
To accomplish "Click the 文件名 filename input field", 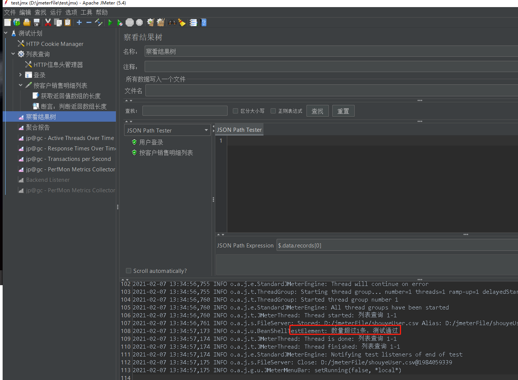I will 332,91.
